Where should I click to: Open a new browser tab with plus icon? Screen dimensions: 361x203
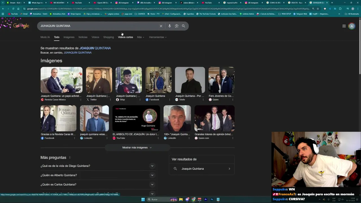pyautogui.click(x=332, y=3)
